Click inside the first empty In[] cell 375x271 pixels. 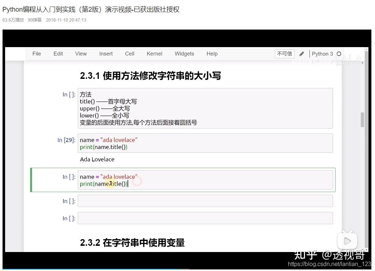(x=204, y=201)
